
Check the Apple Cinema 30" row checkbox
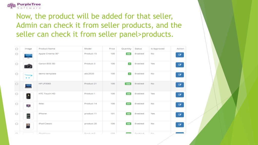(17, 54)
